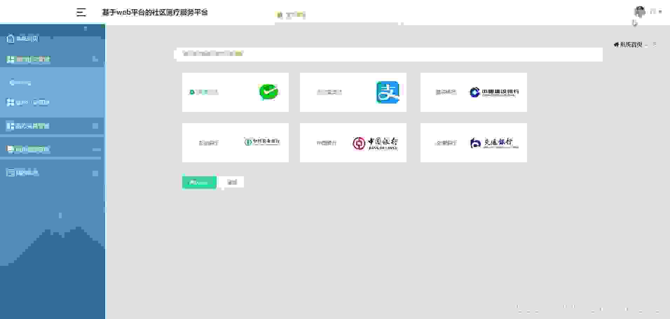Viewport: 670px width, 319px height.
Task: Select the 支付宝支付 radio option
Action: coord(329,92)
